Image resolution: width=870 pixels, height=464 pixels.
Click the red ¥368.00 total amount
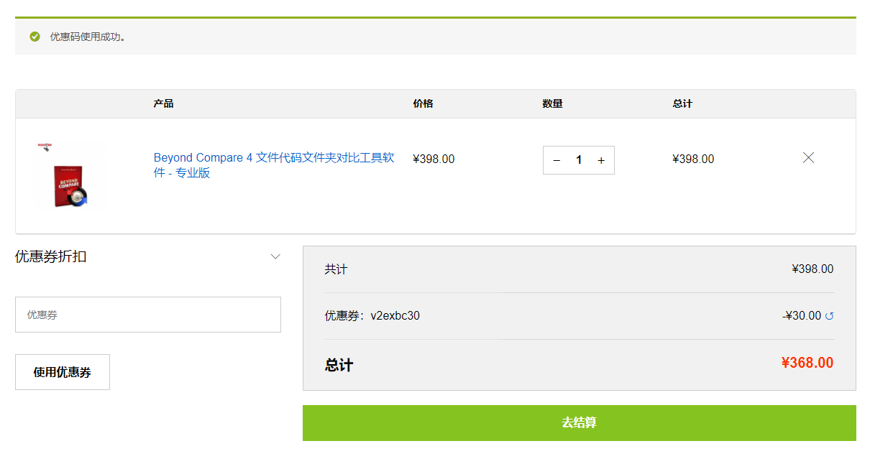click(807, 363)
